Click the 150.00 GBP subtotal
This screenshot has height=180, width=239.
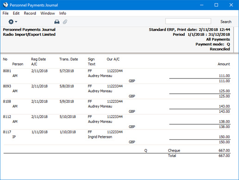tap(224, 142)
